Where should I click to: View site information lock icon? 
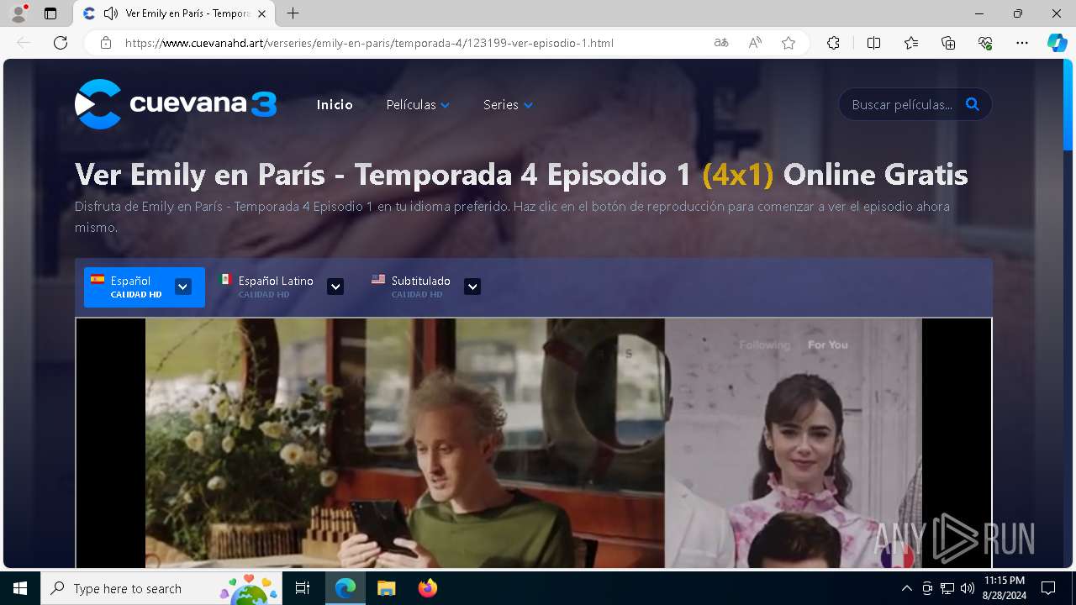(x=106, y=43)
